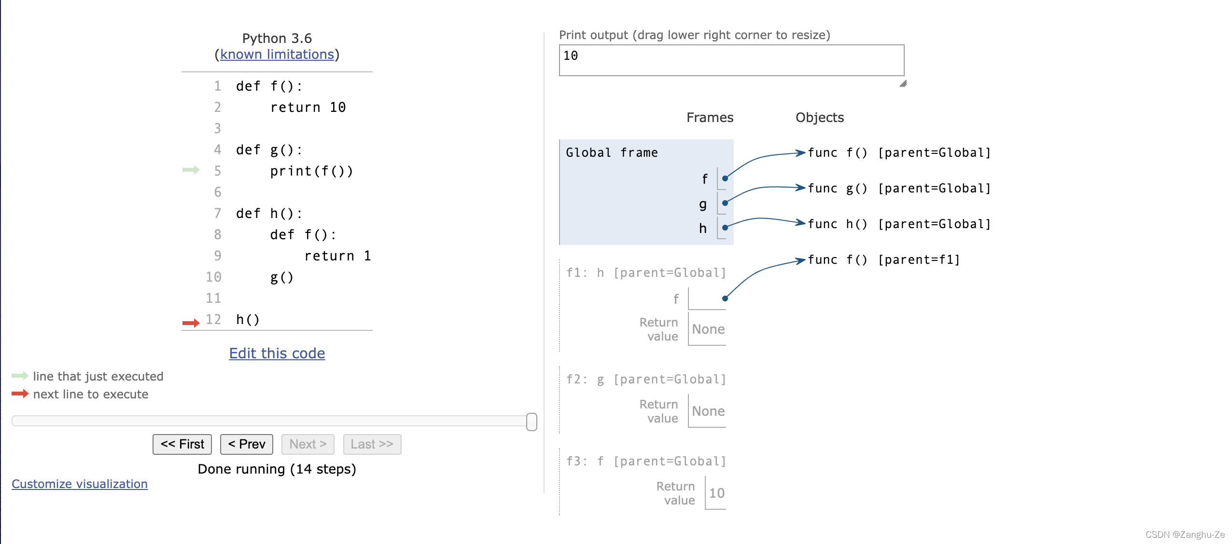Click the red next-line arrow at line 12

pyautogui.click(x=191, y=323)
